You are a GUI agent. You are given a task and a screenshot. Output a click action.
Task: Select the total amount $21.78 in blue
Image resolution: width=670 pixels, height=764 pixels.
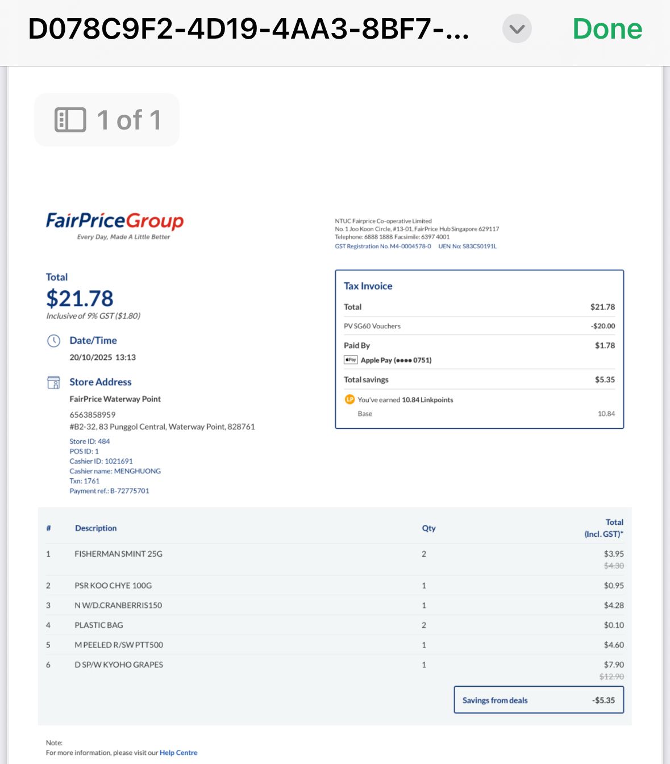point(80,298)
